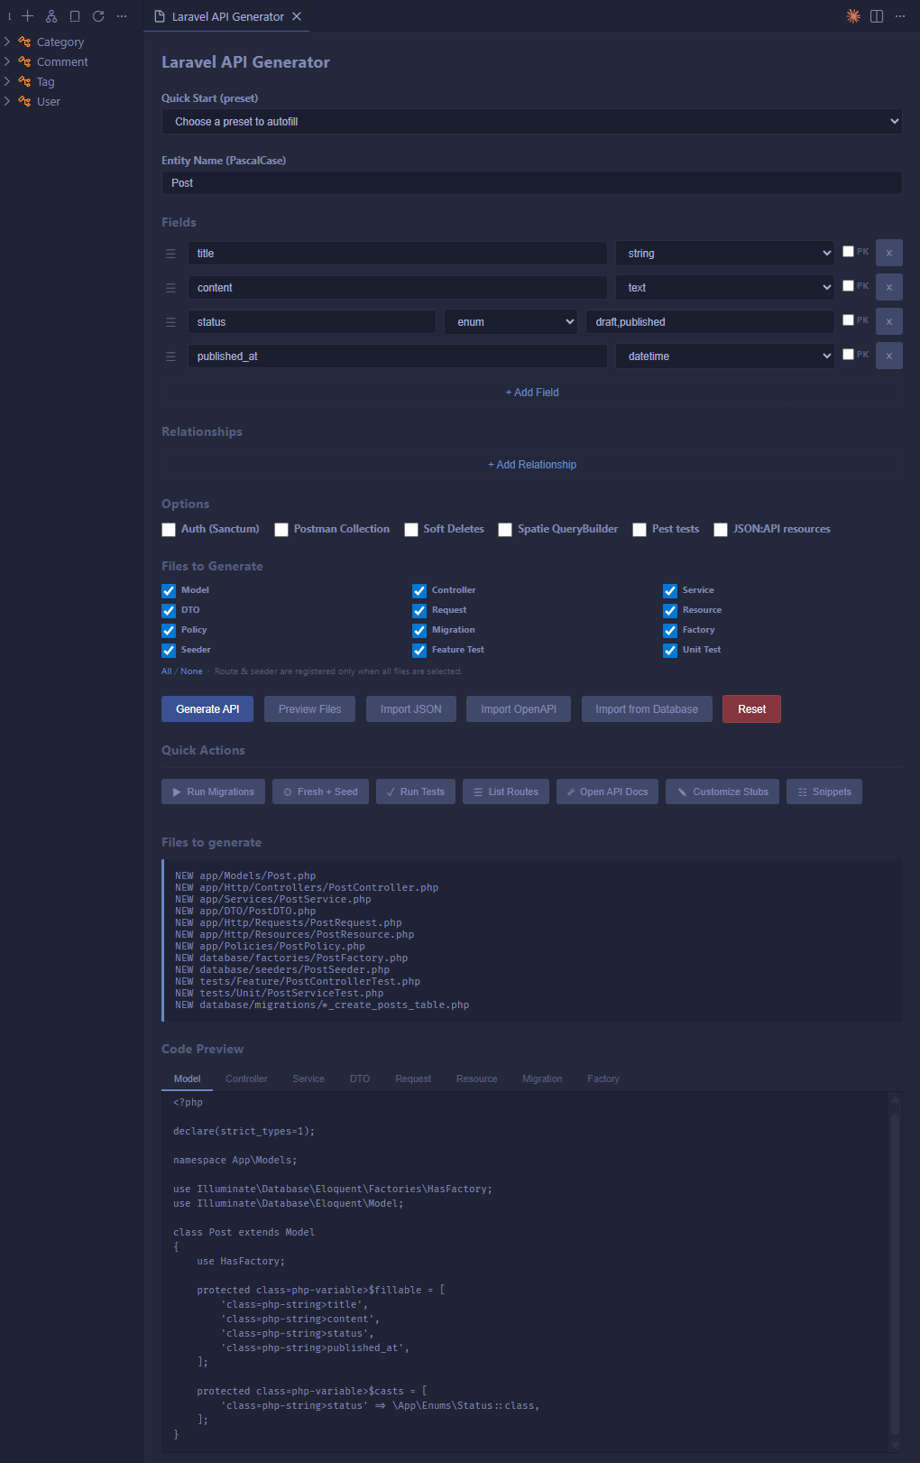The width and height of the screenshot is (920, 1463).
Task: Click the orange Claude starburst icon
Action: pos(853,16)
